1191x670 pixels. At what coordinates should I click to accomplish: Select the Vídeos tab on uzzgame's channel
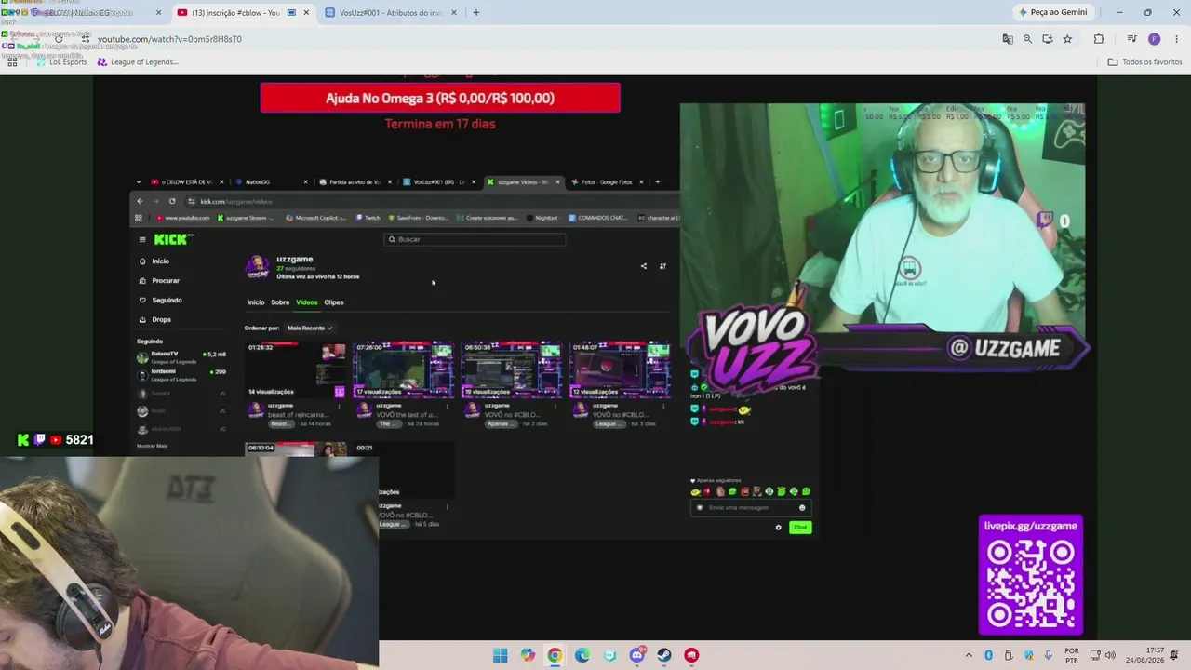(306, 302)
